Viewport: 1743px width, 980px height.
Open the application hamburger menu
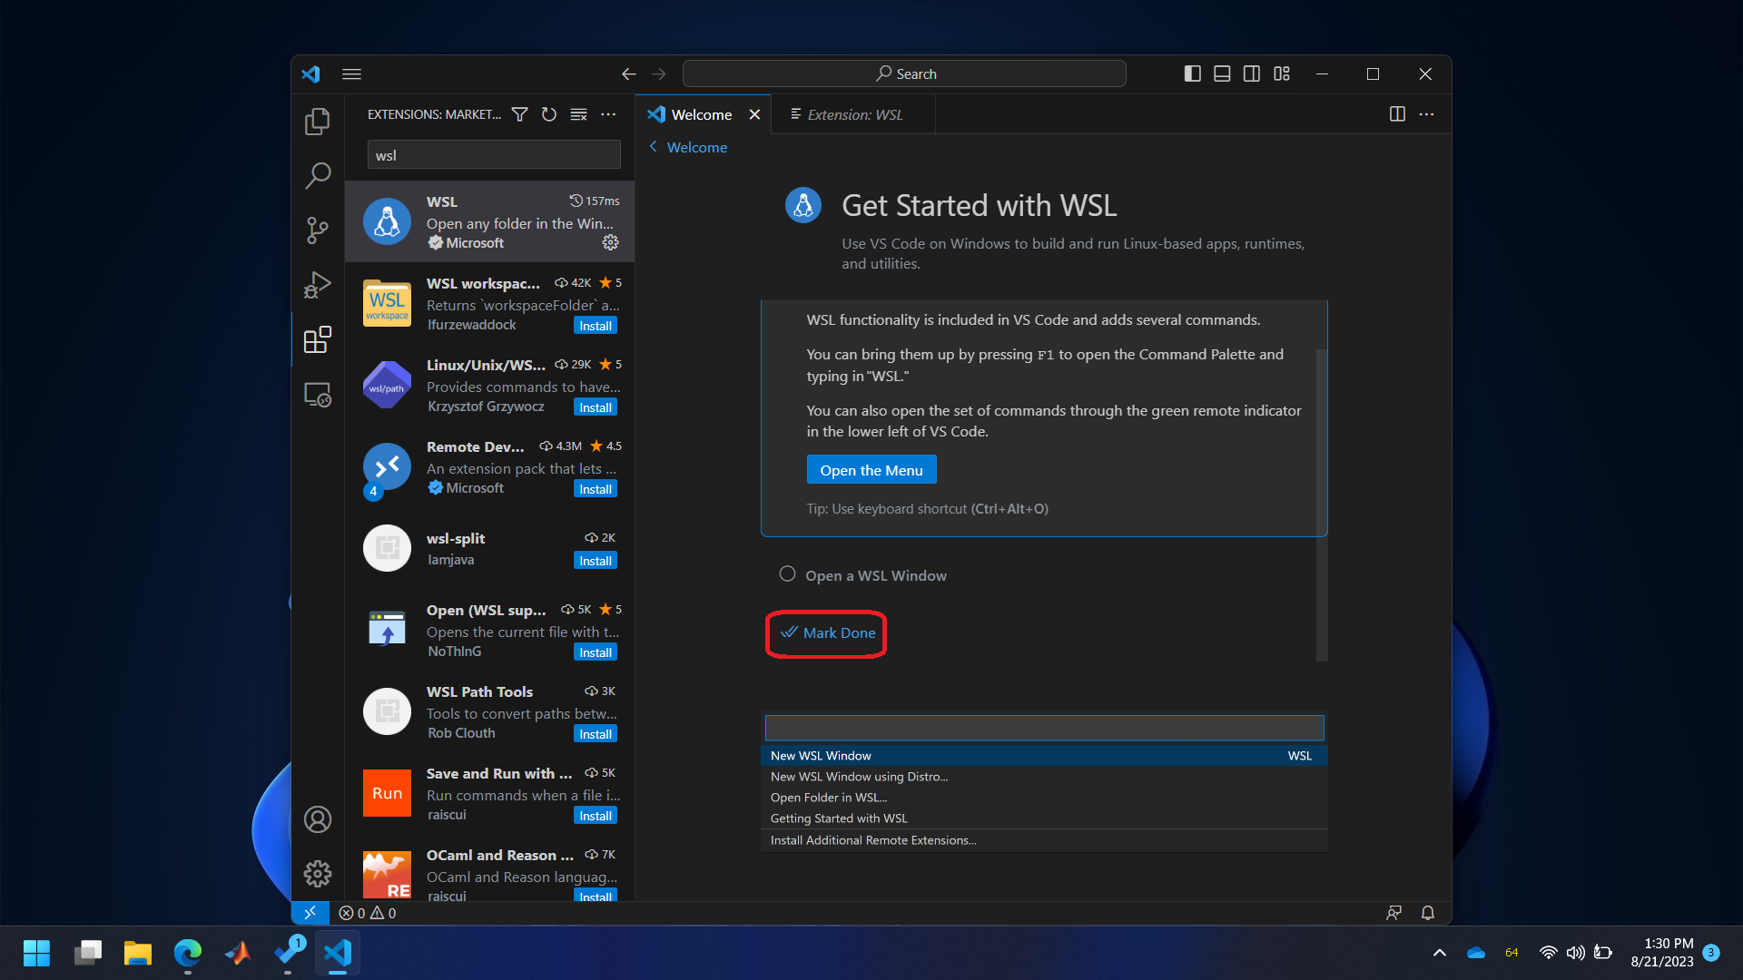[351, 73]
